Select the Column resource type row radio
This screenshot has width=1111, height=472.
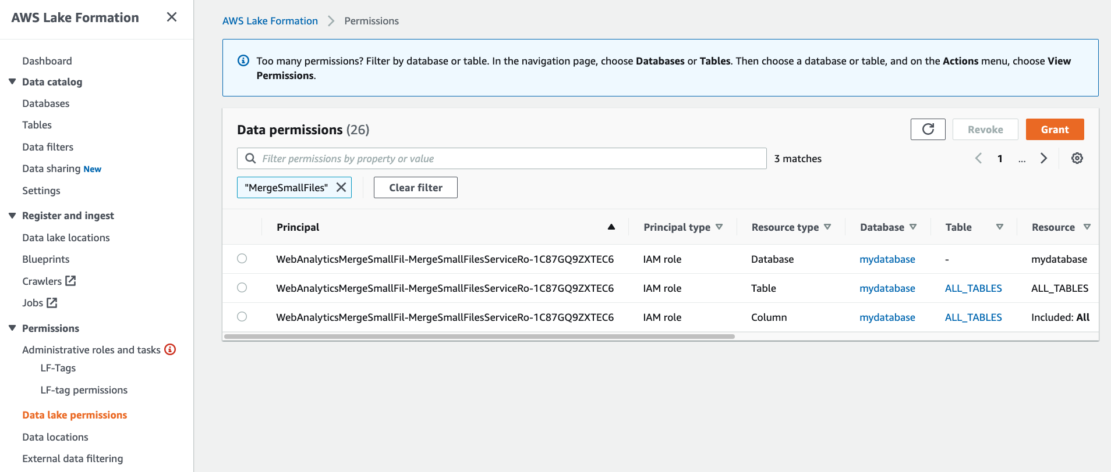(x=242, y=317)
